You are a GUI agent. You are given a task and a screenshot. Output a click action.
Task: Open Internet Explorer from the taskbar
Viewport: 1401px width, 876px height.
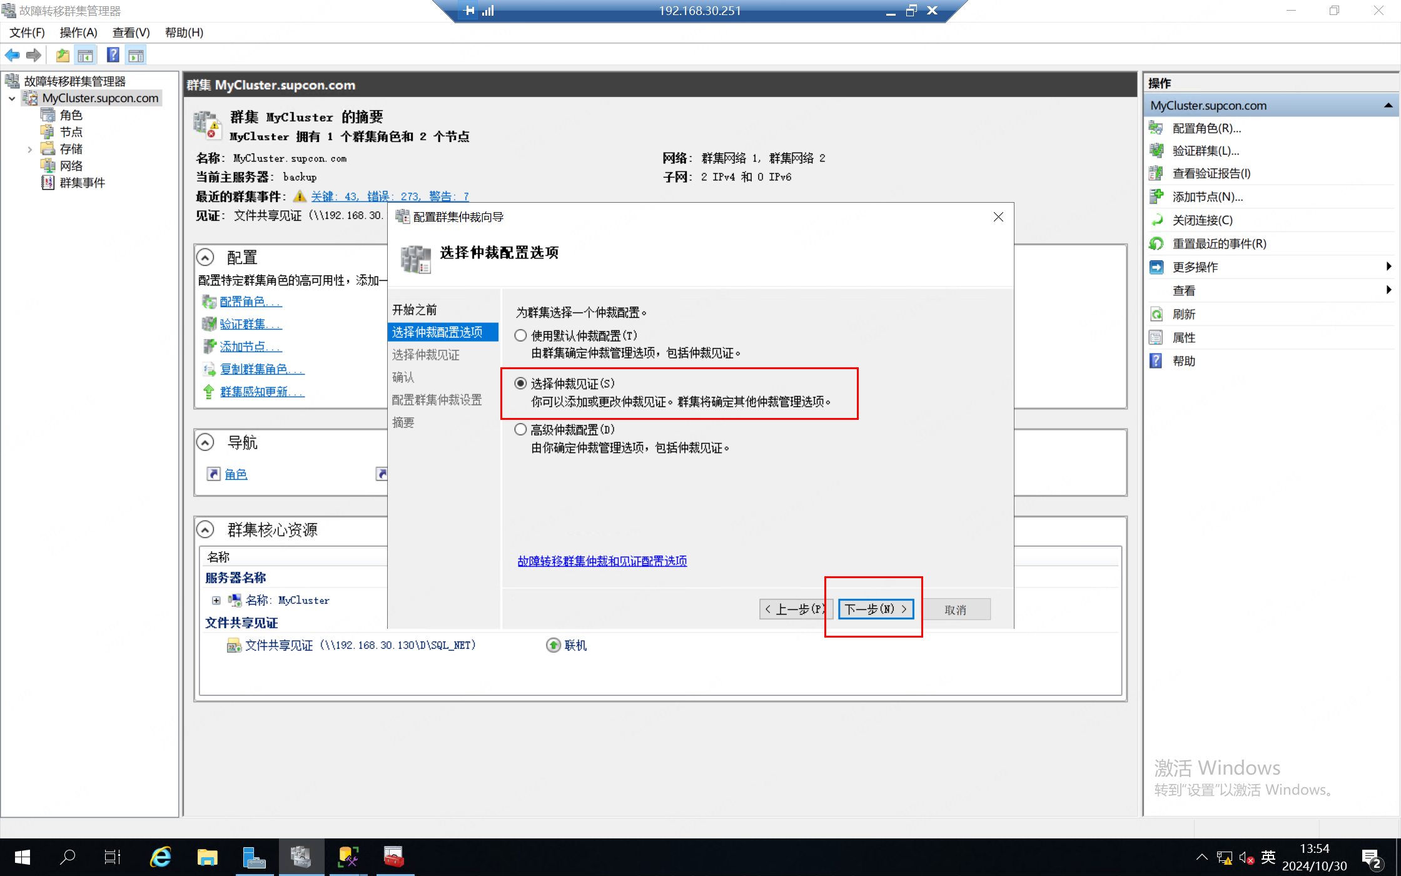tap(161, 857)
